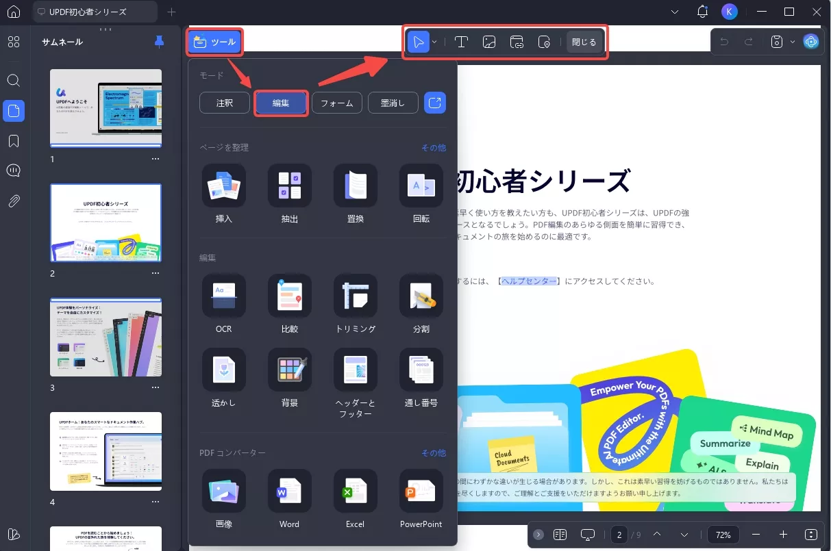The width and height of the screenshot is (831, 551).
Task: Click the save icon
Action: (777, 42)
